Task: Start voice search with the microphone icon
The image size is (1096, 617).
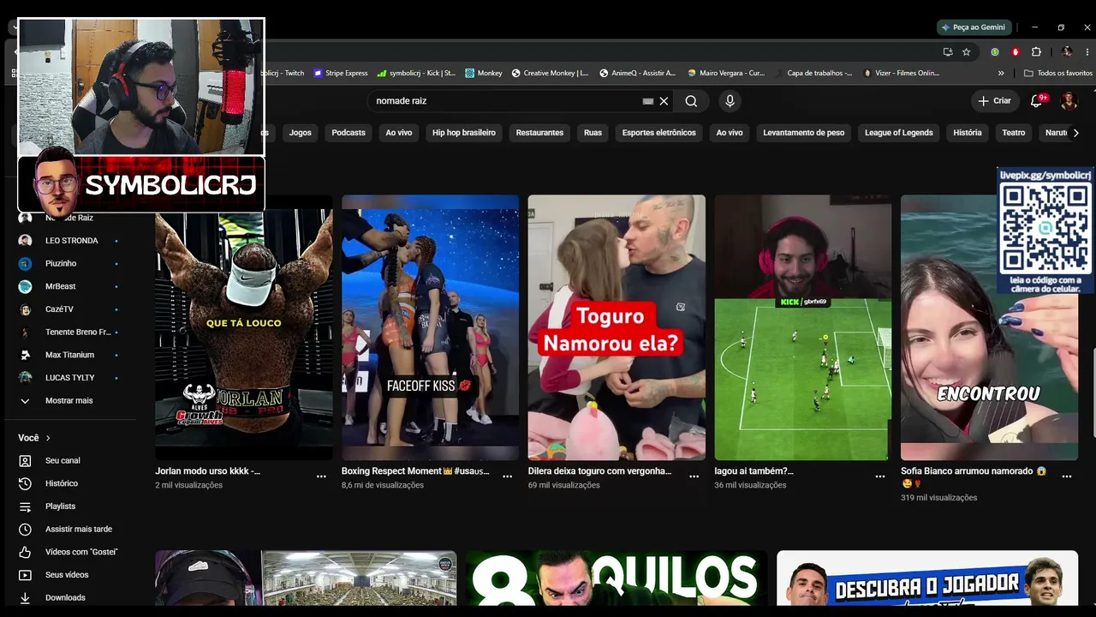Action: click(x=730, y=101)
